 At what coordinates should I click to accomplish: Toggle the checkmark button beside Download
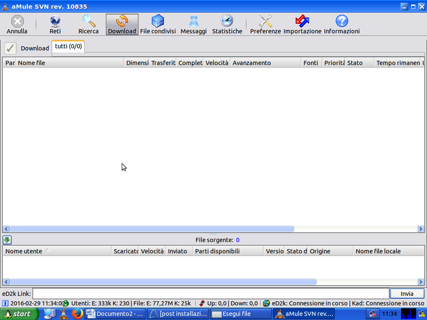click(10, 48)
